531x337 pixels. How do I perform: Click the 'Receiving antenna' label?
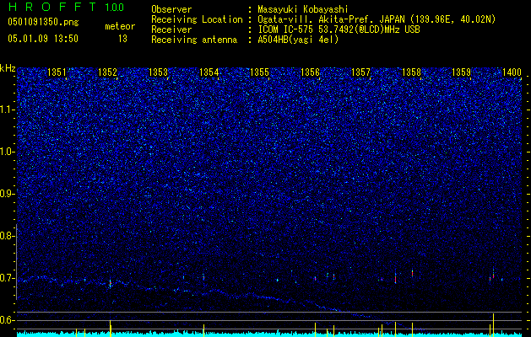pos(194,40)
